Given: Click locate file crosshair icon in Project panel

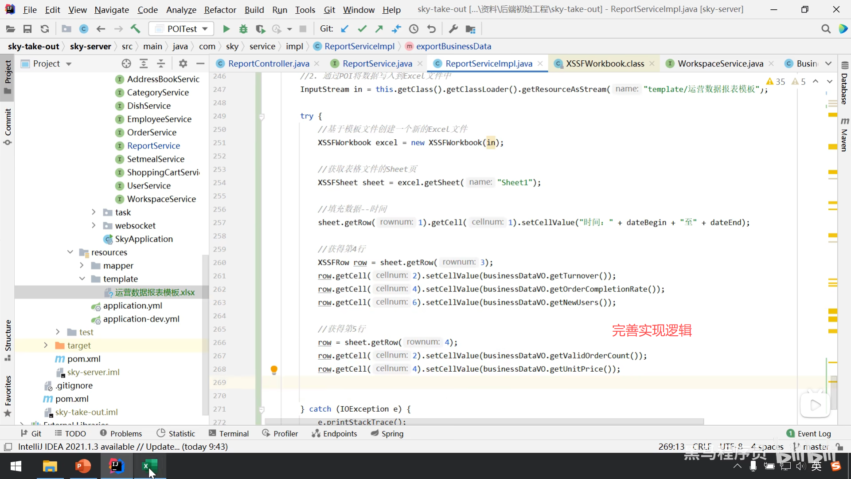Looking at the screenshot, I should 126,64.
